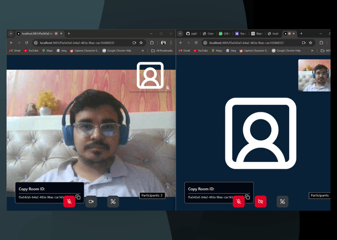The image size is (337, 240).
Task: Open Extensions puzzle icon in left window
Action: pos(152,43)
